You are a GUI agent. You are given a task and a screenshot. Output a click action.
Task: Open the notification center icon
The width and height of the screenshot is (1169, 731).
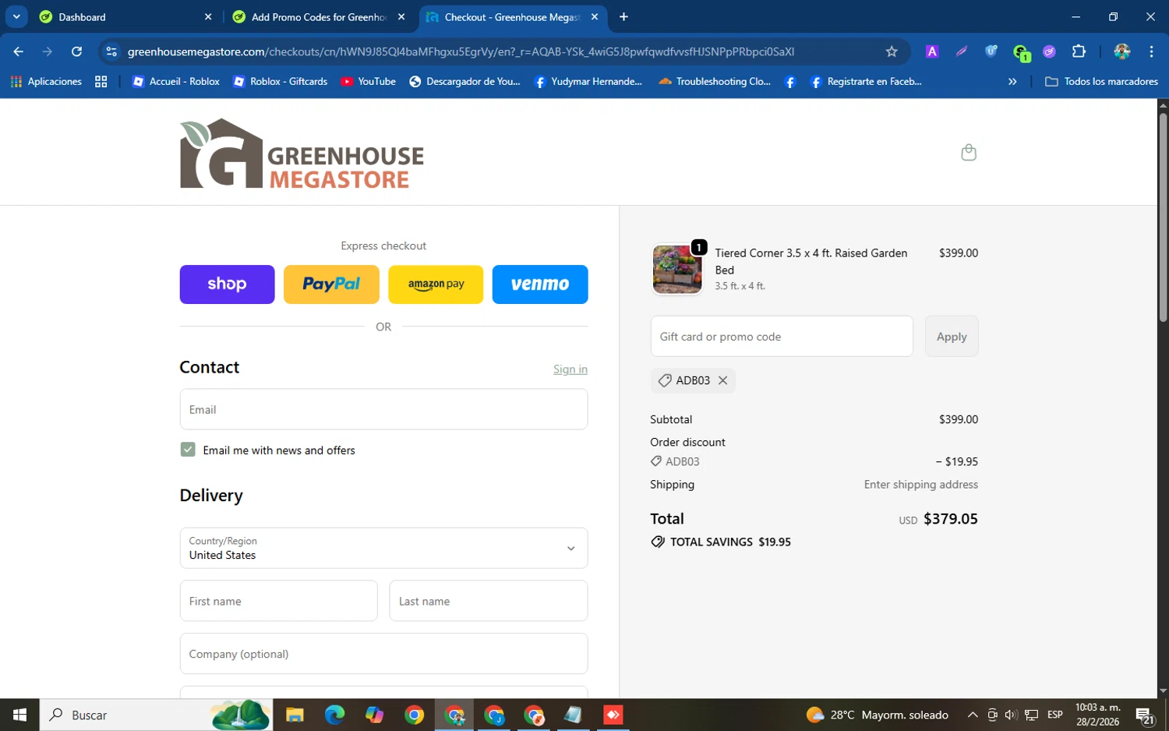1145,715
